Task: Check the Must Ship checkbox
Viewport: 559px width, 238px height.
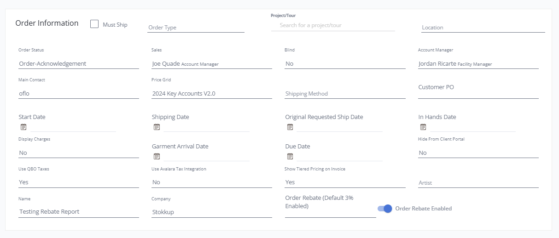Action: tap(94, 24)
